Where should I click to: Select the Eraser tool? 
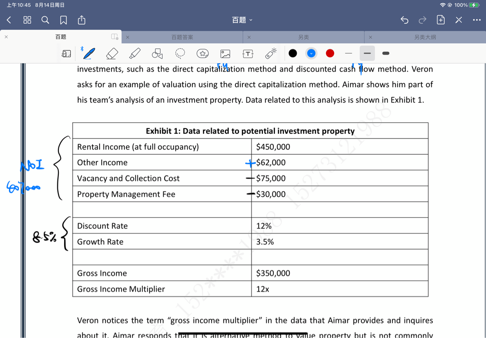tap(112, 53)
